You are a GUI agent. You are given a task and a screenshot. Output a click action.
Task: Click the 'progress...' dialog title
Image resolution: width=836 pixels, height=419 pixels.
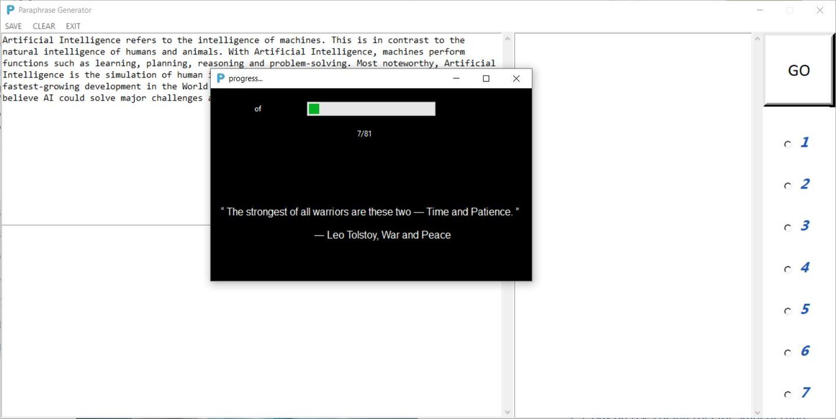click(246, 78)
